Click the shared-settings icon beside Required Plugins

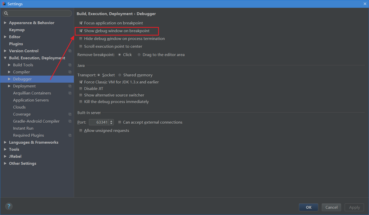(70, 135)
